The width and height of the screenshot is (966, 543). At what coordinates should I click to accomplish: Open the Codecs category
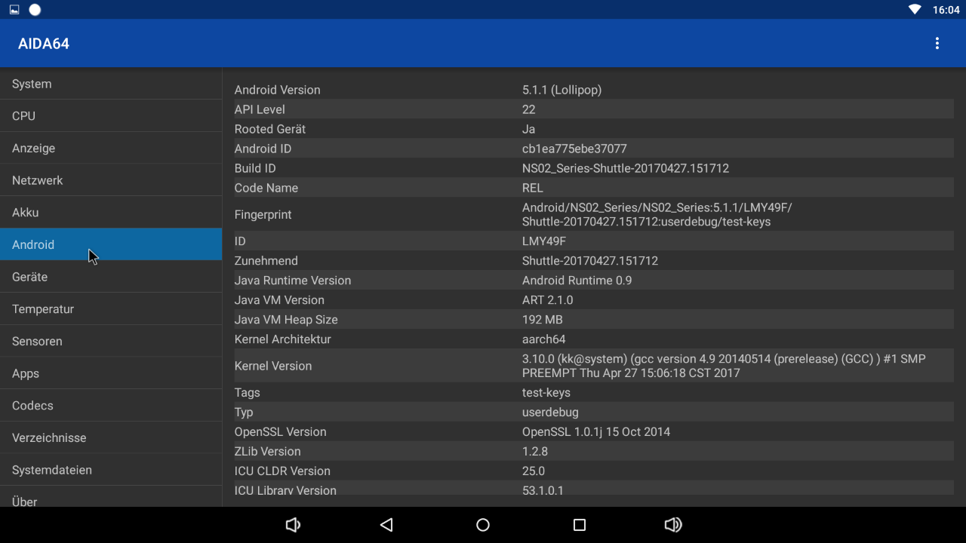pos(111,406)
